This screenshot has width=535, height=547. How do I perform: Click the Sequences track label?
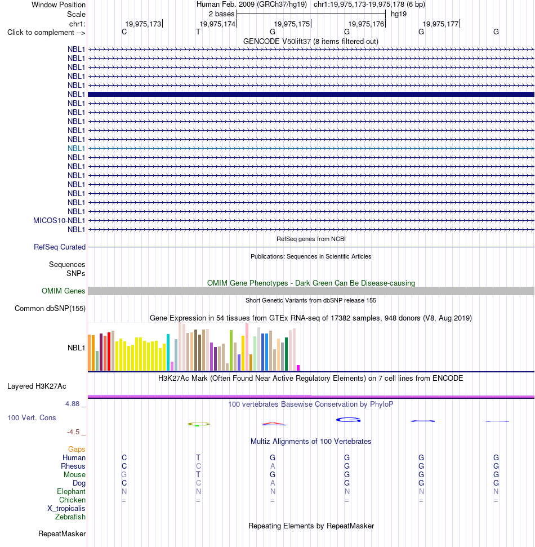(67, 264)
